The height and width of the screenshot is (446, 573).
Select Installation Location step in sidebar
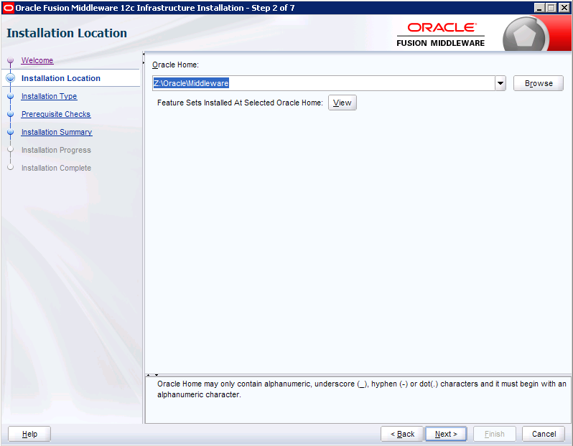(60, 78)
